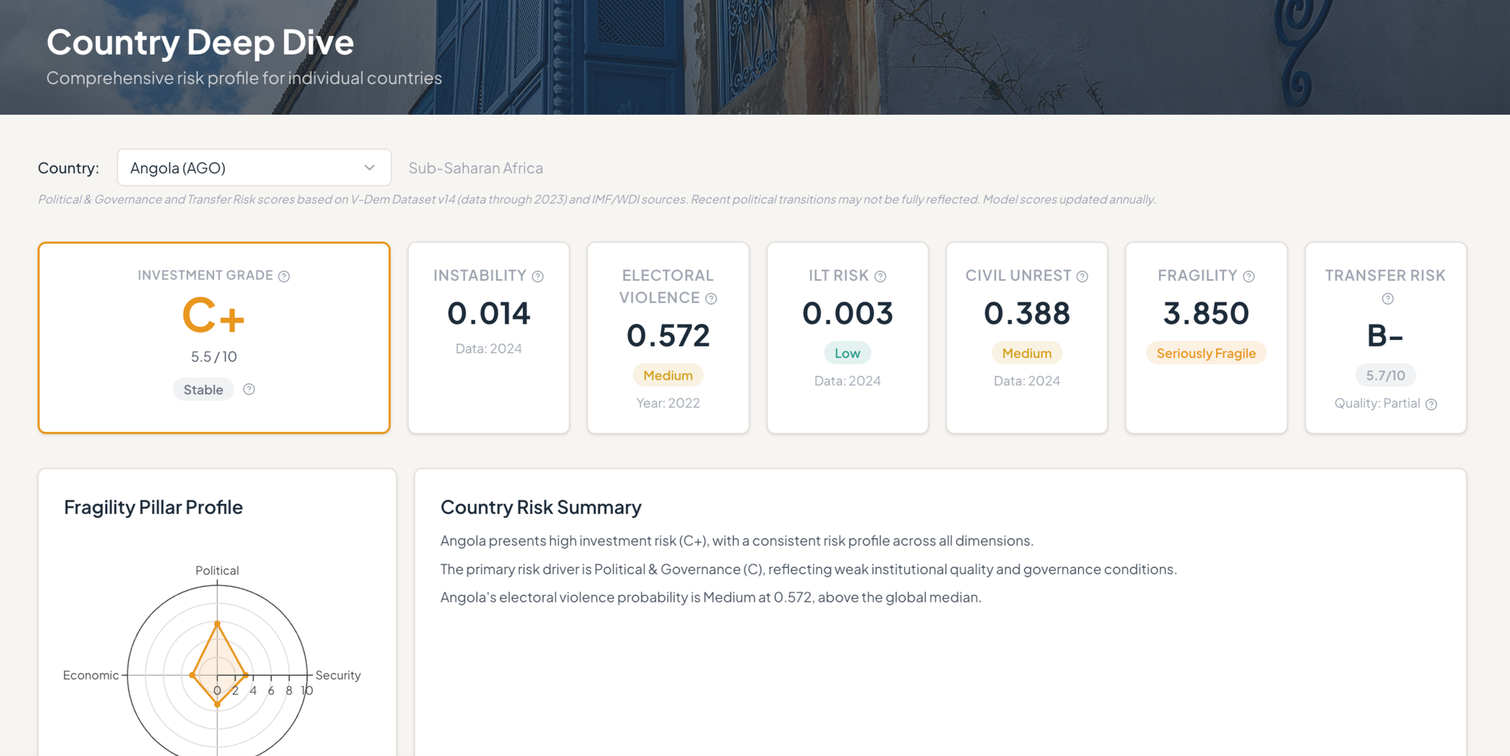This screenshot has width=1510, height=756.
Task: Click the Medium badge under Electoral Violence
Action: click(x=668, y=375)
